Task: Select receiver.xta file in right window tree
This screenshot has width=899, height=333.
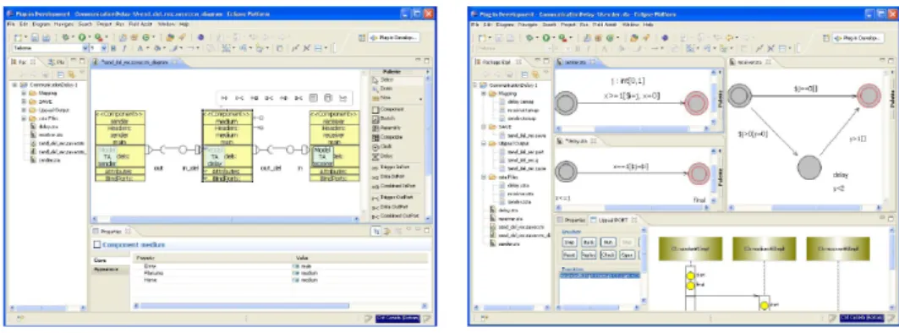Action: 505,218
